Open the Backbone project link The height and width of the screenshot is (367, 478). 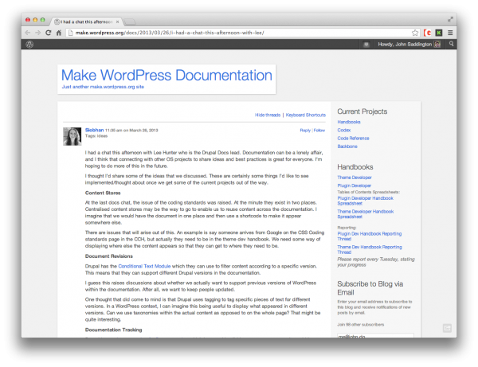347,146
